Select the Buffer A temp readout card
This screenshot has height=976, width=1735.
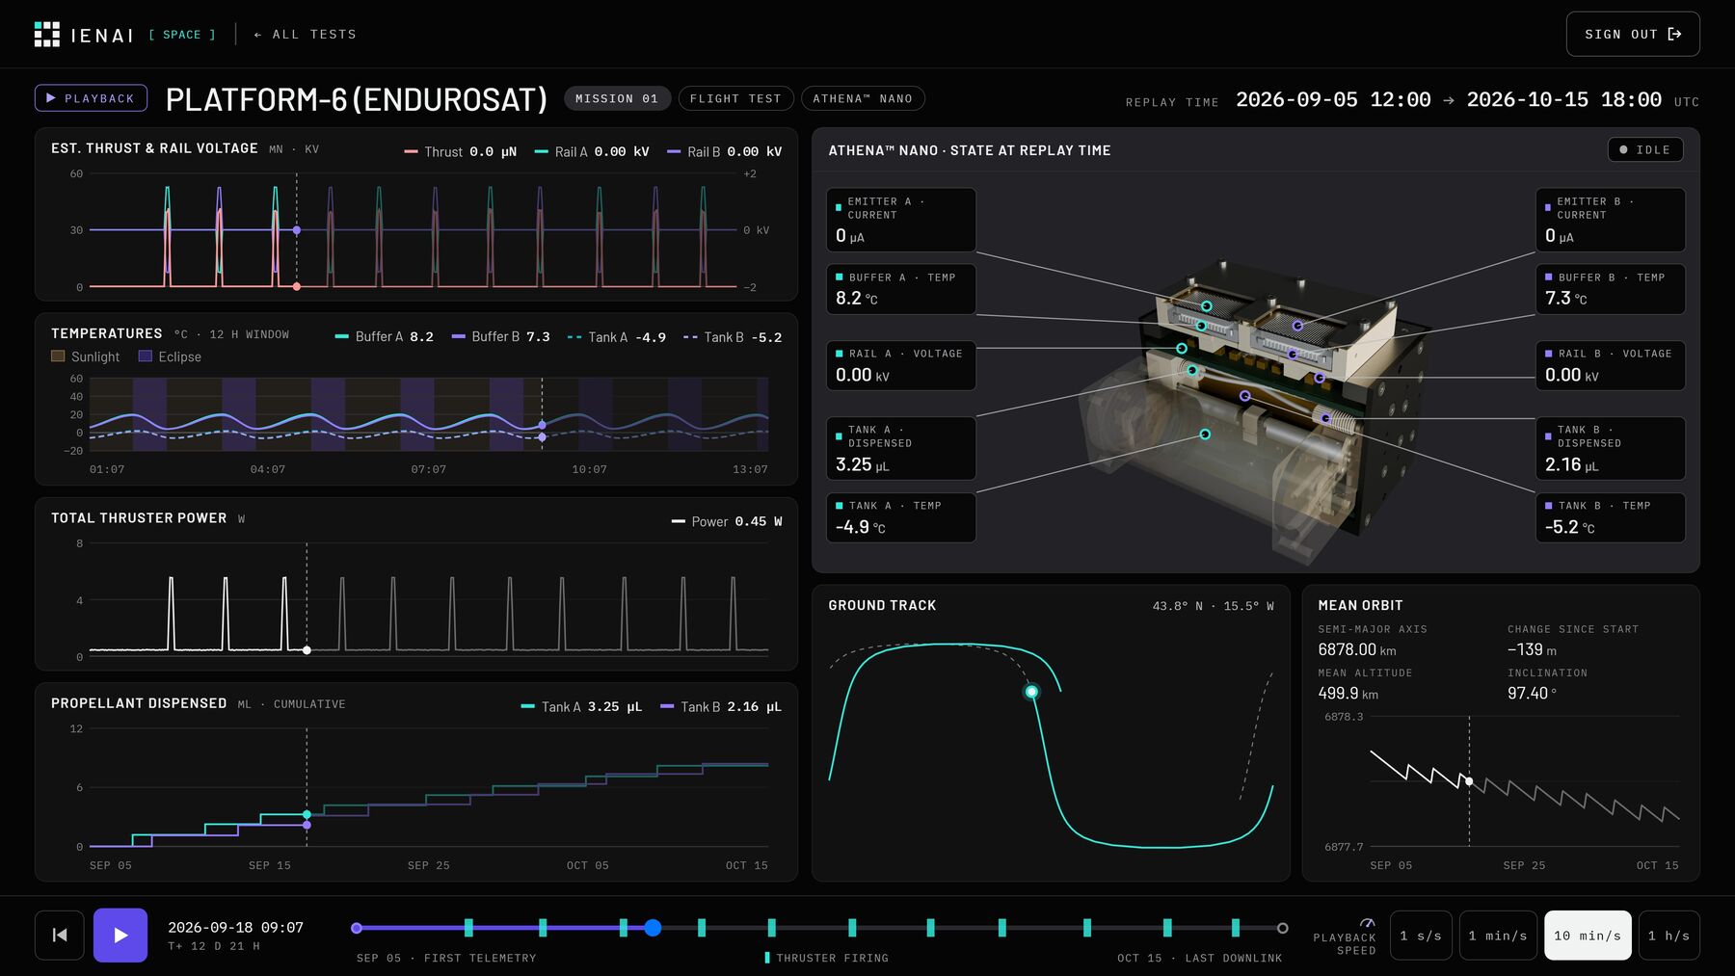tap(900, 289)
